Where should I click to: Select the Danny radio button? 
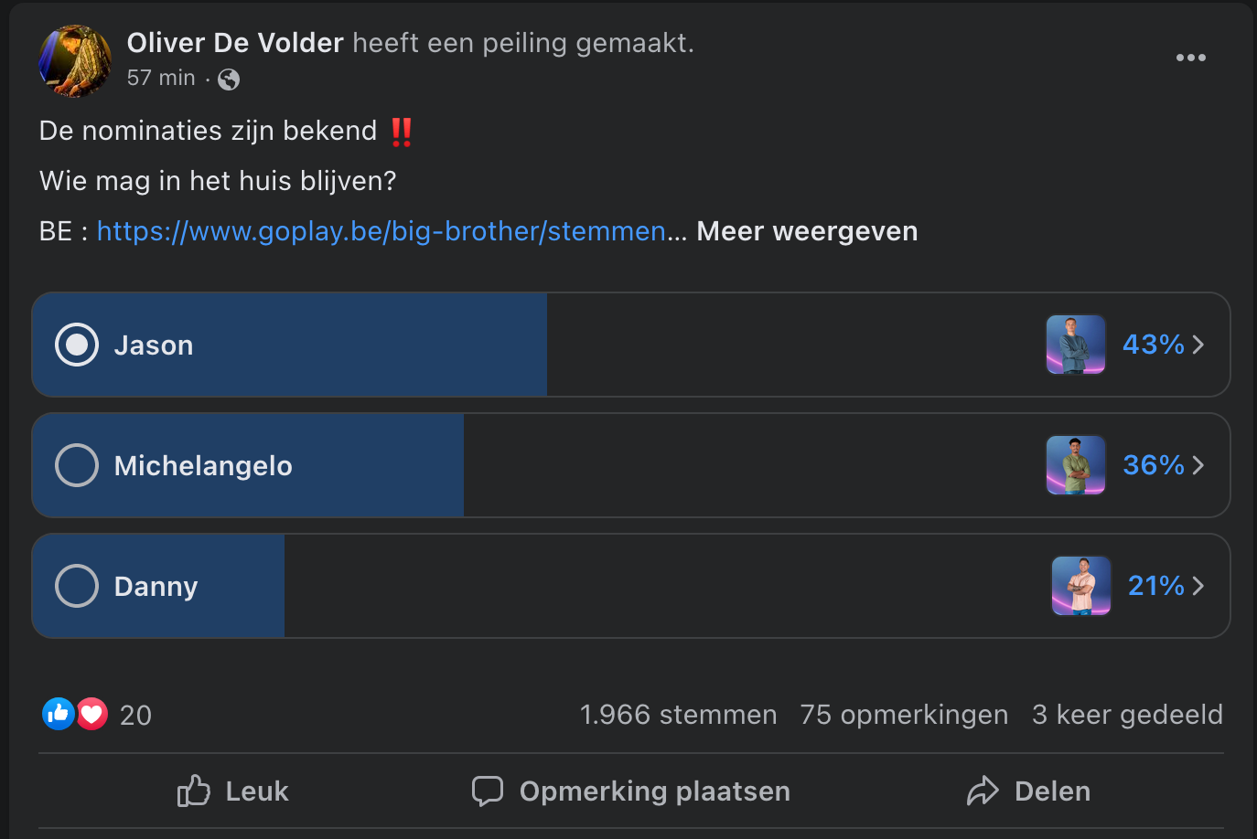[77, 586]
